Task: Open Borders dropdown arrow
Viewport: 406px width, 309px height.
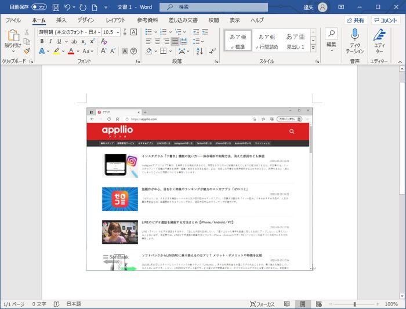Action: [171, 51]
